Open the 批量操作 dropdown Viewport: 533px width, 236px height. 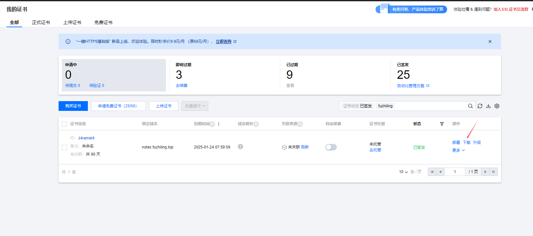(x=195, y=106)
